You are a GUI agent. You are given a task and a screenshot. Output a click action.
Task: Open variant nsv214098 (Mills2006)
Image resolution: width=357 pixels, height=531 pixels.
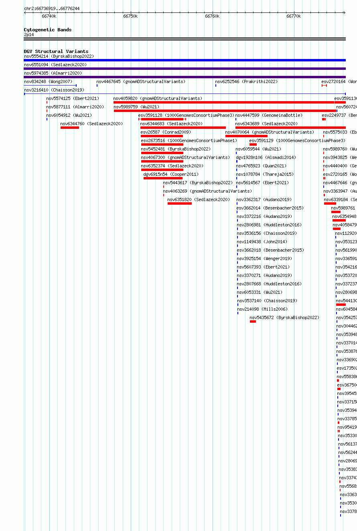tap(262, 309)
